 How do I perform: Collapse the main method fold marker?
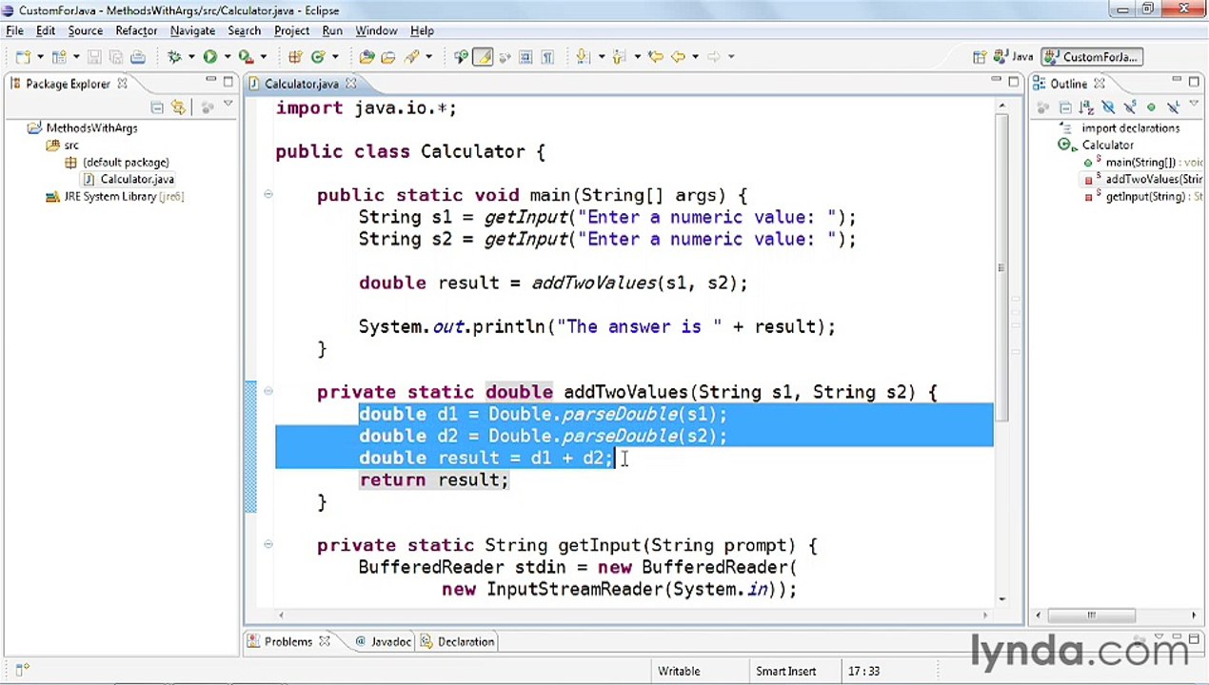268,195
